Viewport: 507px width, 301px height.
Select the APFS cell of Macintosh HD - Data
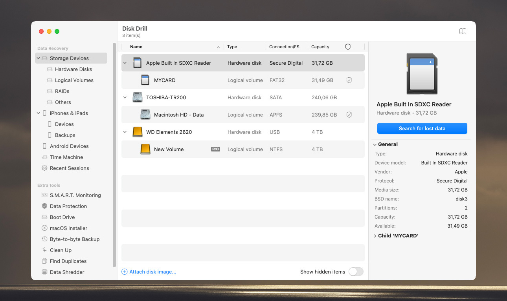point(276,115)
